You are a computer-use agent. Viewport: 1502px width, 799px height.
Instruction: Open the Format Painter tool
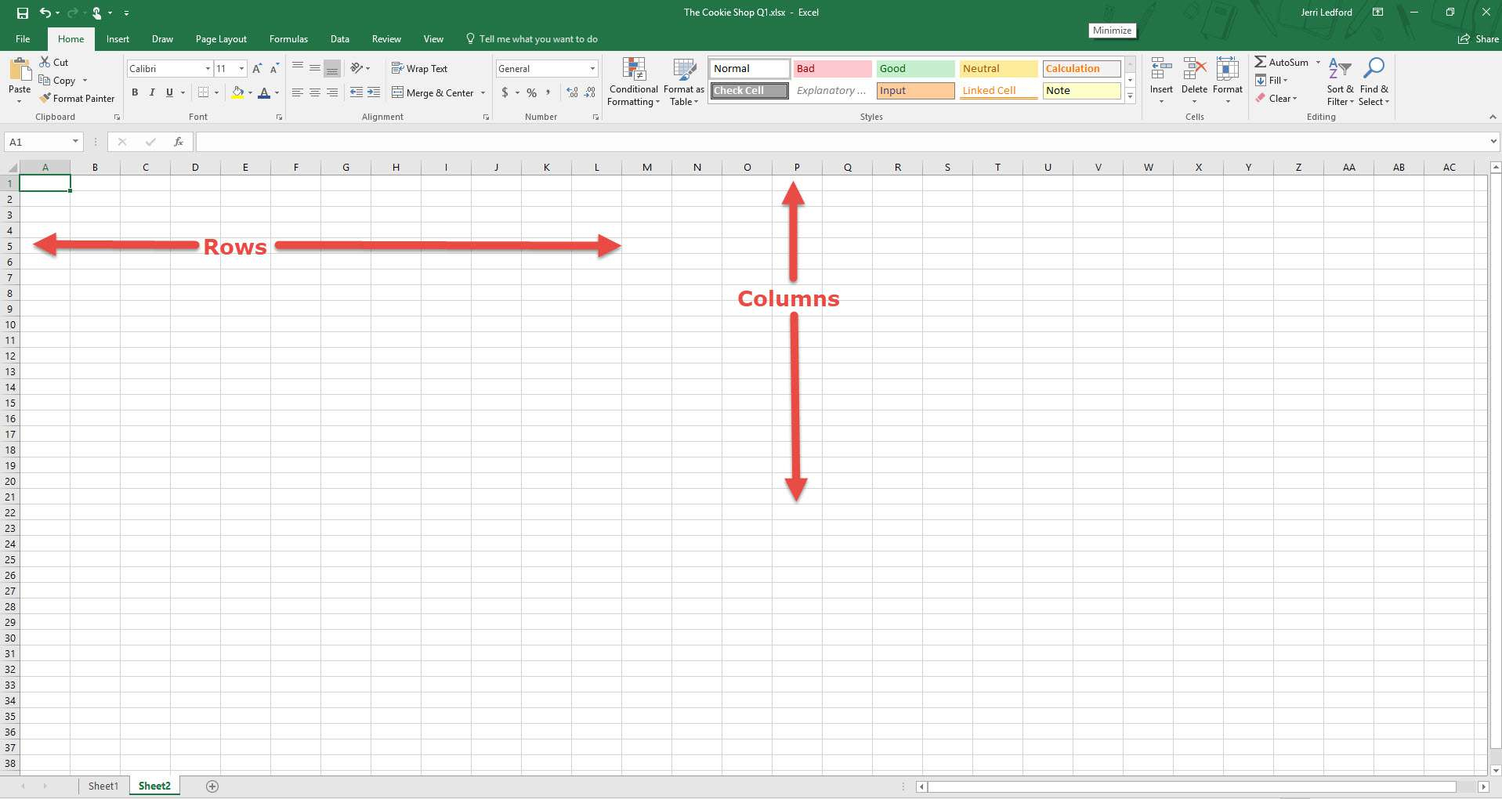pyautogui.click(x=77, y=98)
